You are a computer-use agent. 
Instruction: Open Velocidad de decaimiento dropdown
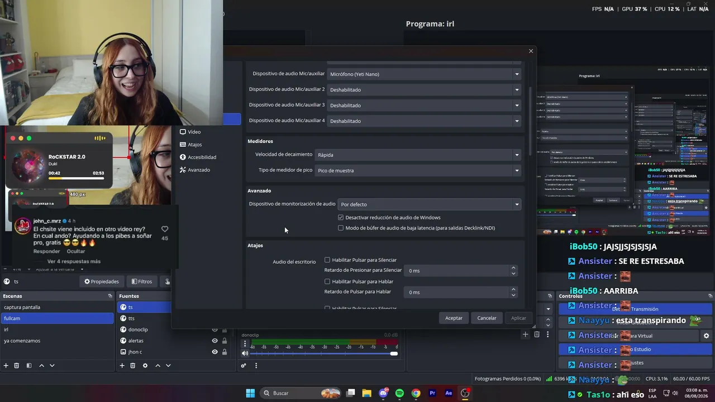(418, 155)
